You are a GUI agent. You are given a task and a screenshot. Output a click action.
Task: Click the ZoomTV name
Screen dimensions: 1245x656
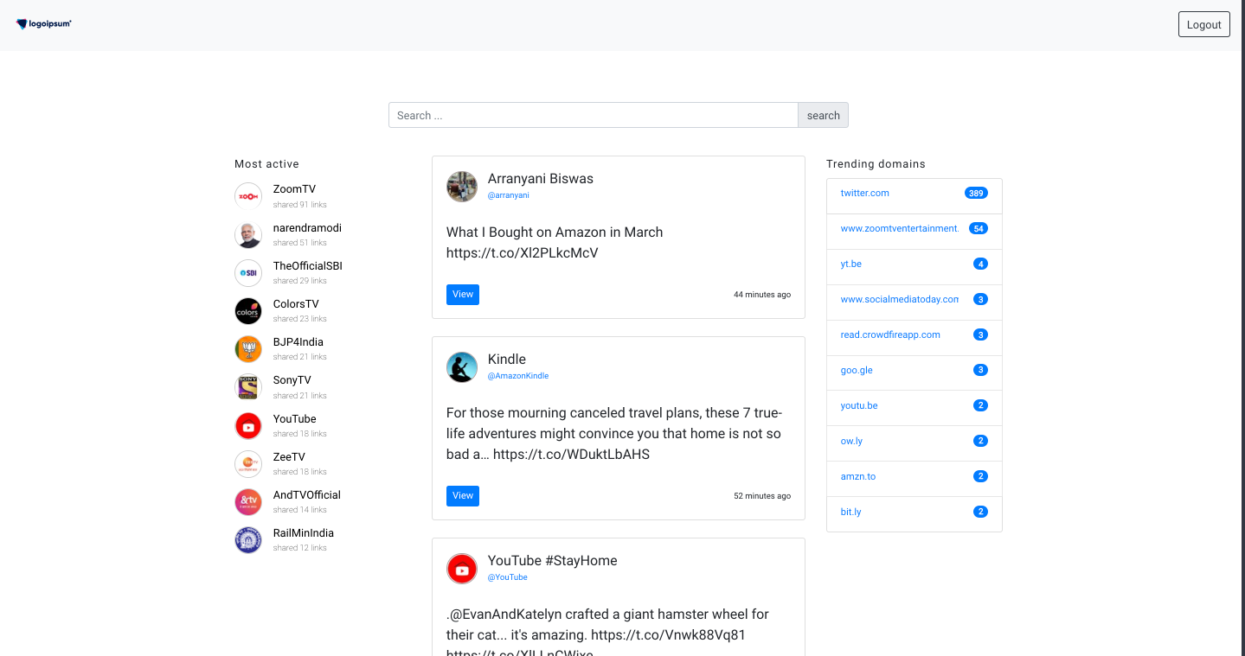click(x=294, y=189)
